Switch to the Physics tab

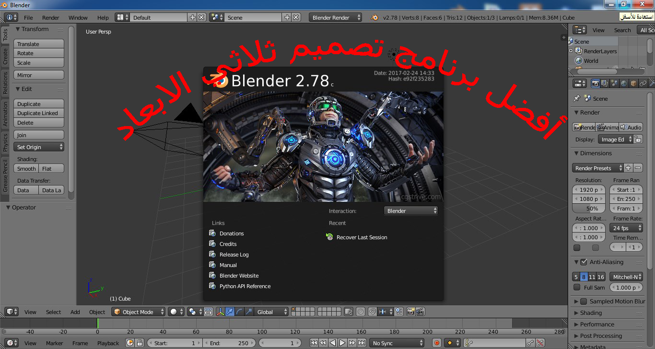tap(5, 142)
